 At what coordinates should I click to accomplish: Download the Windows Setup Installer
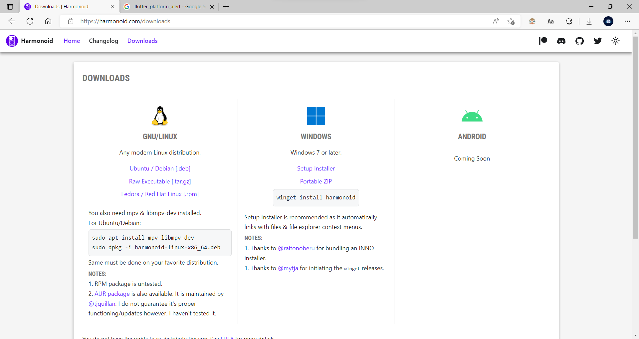click(x=316, y=169)
